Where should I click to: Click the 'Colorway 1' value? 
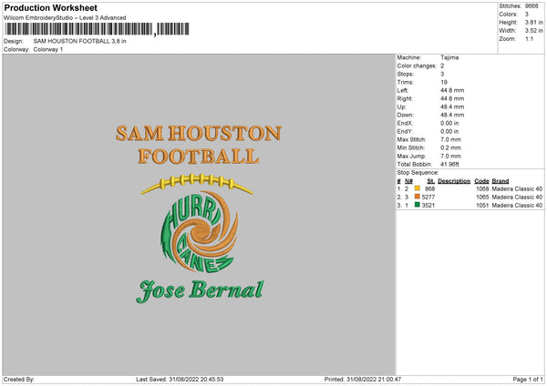click(x=48, y=49)
